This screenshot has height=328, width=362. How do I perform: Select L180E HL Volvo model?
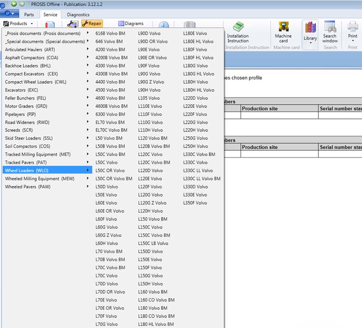[x=198, y=41]
